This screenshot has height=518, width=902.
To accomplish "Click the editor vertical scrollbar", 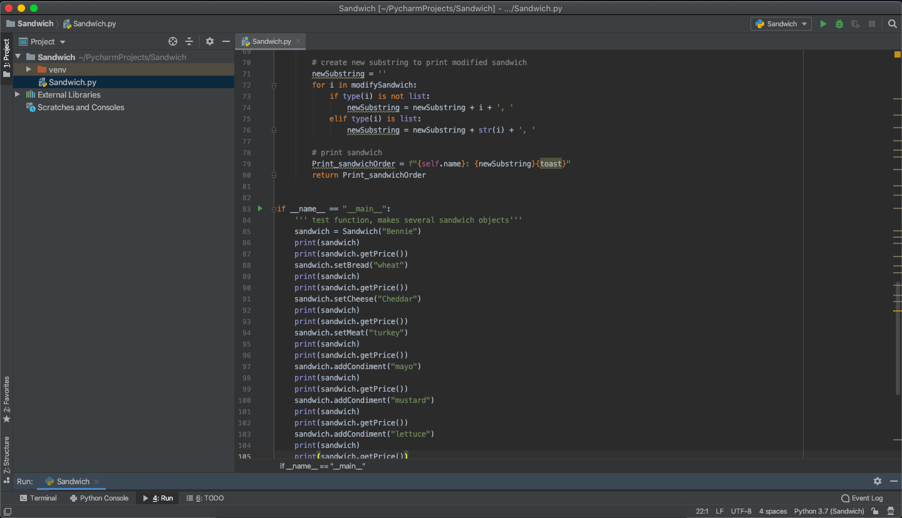I will point(898,338).
